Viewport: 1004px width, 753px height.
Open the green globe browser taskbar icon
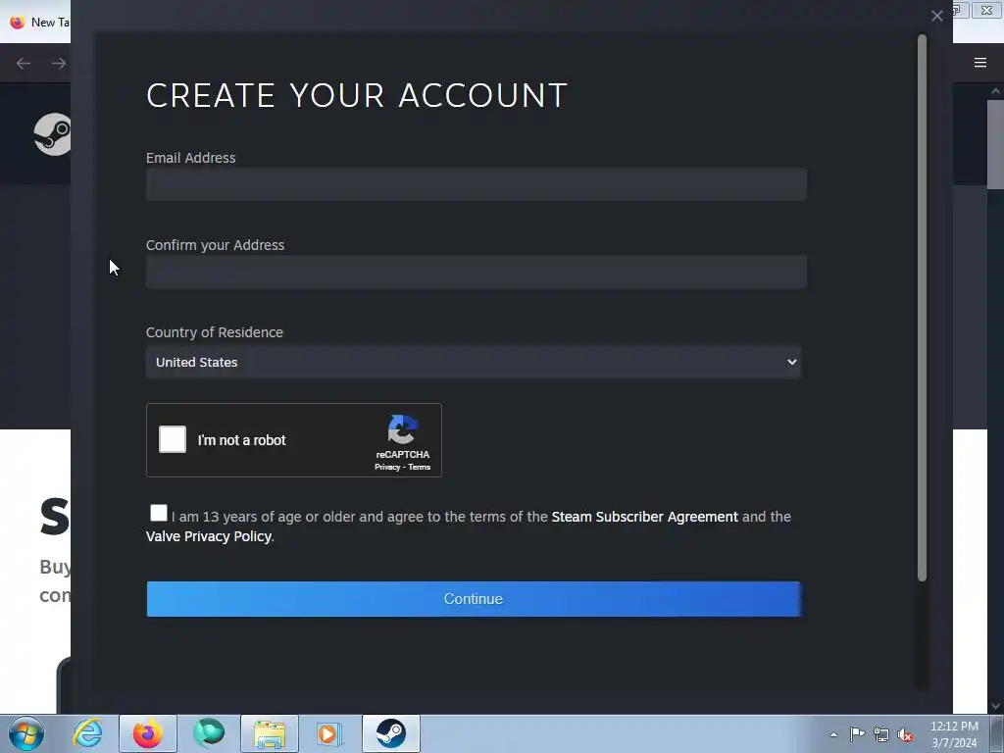click(x=209, y=733)
